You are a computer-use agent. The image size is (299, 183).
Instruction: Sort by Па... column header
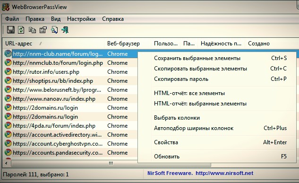(x=189, y=44)
